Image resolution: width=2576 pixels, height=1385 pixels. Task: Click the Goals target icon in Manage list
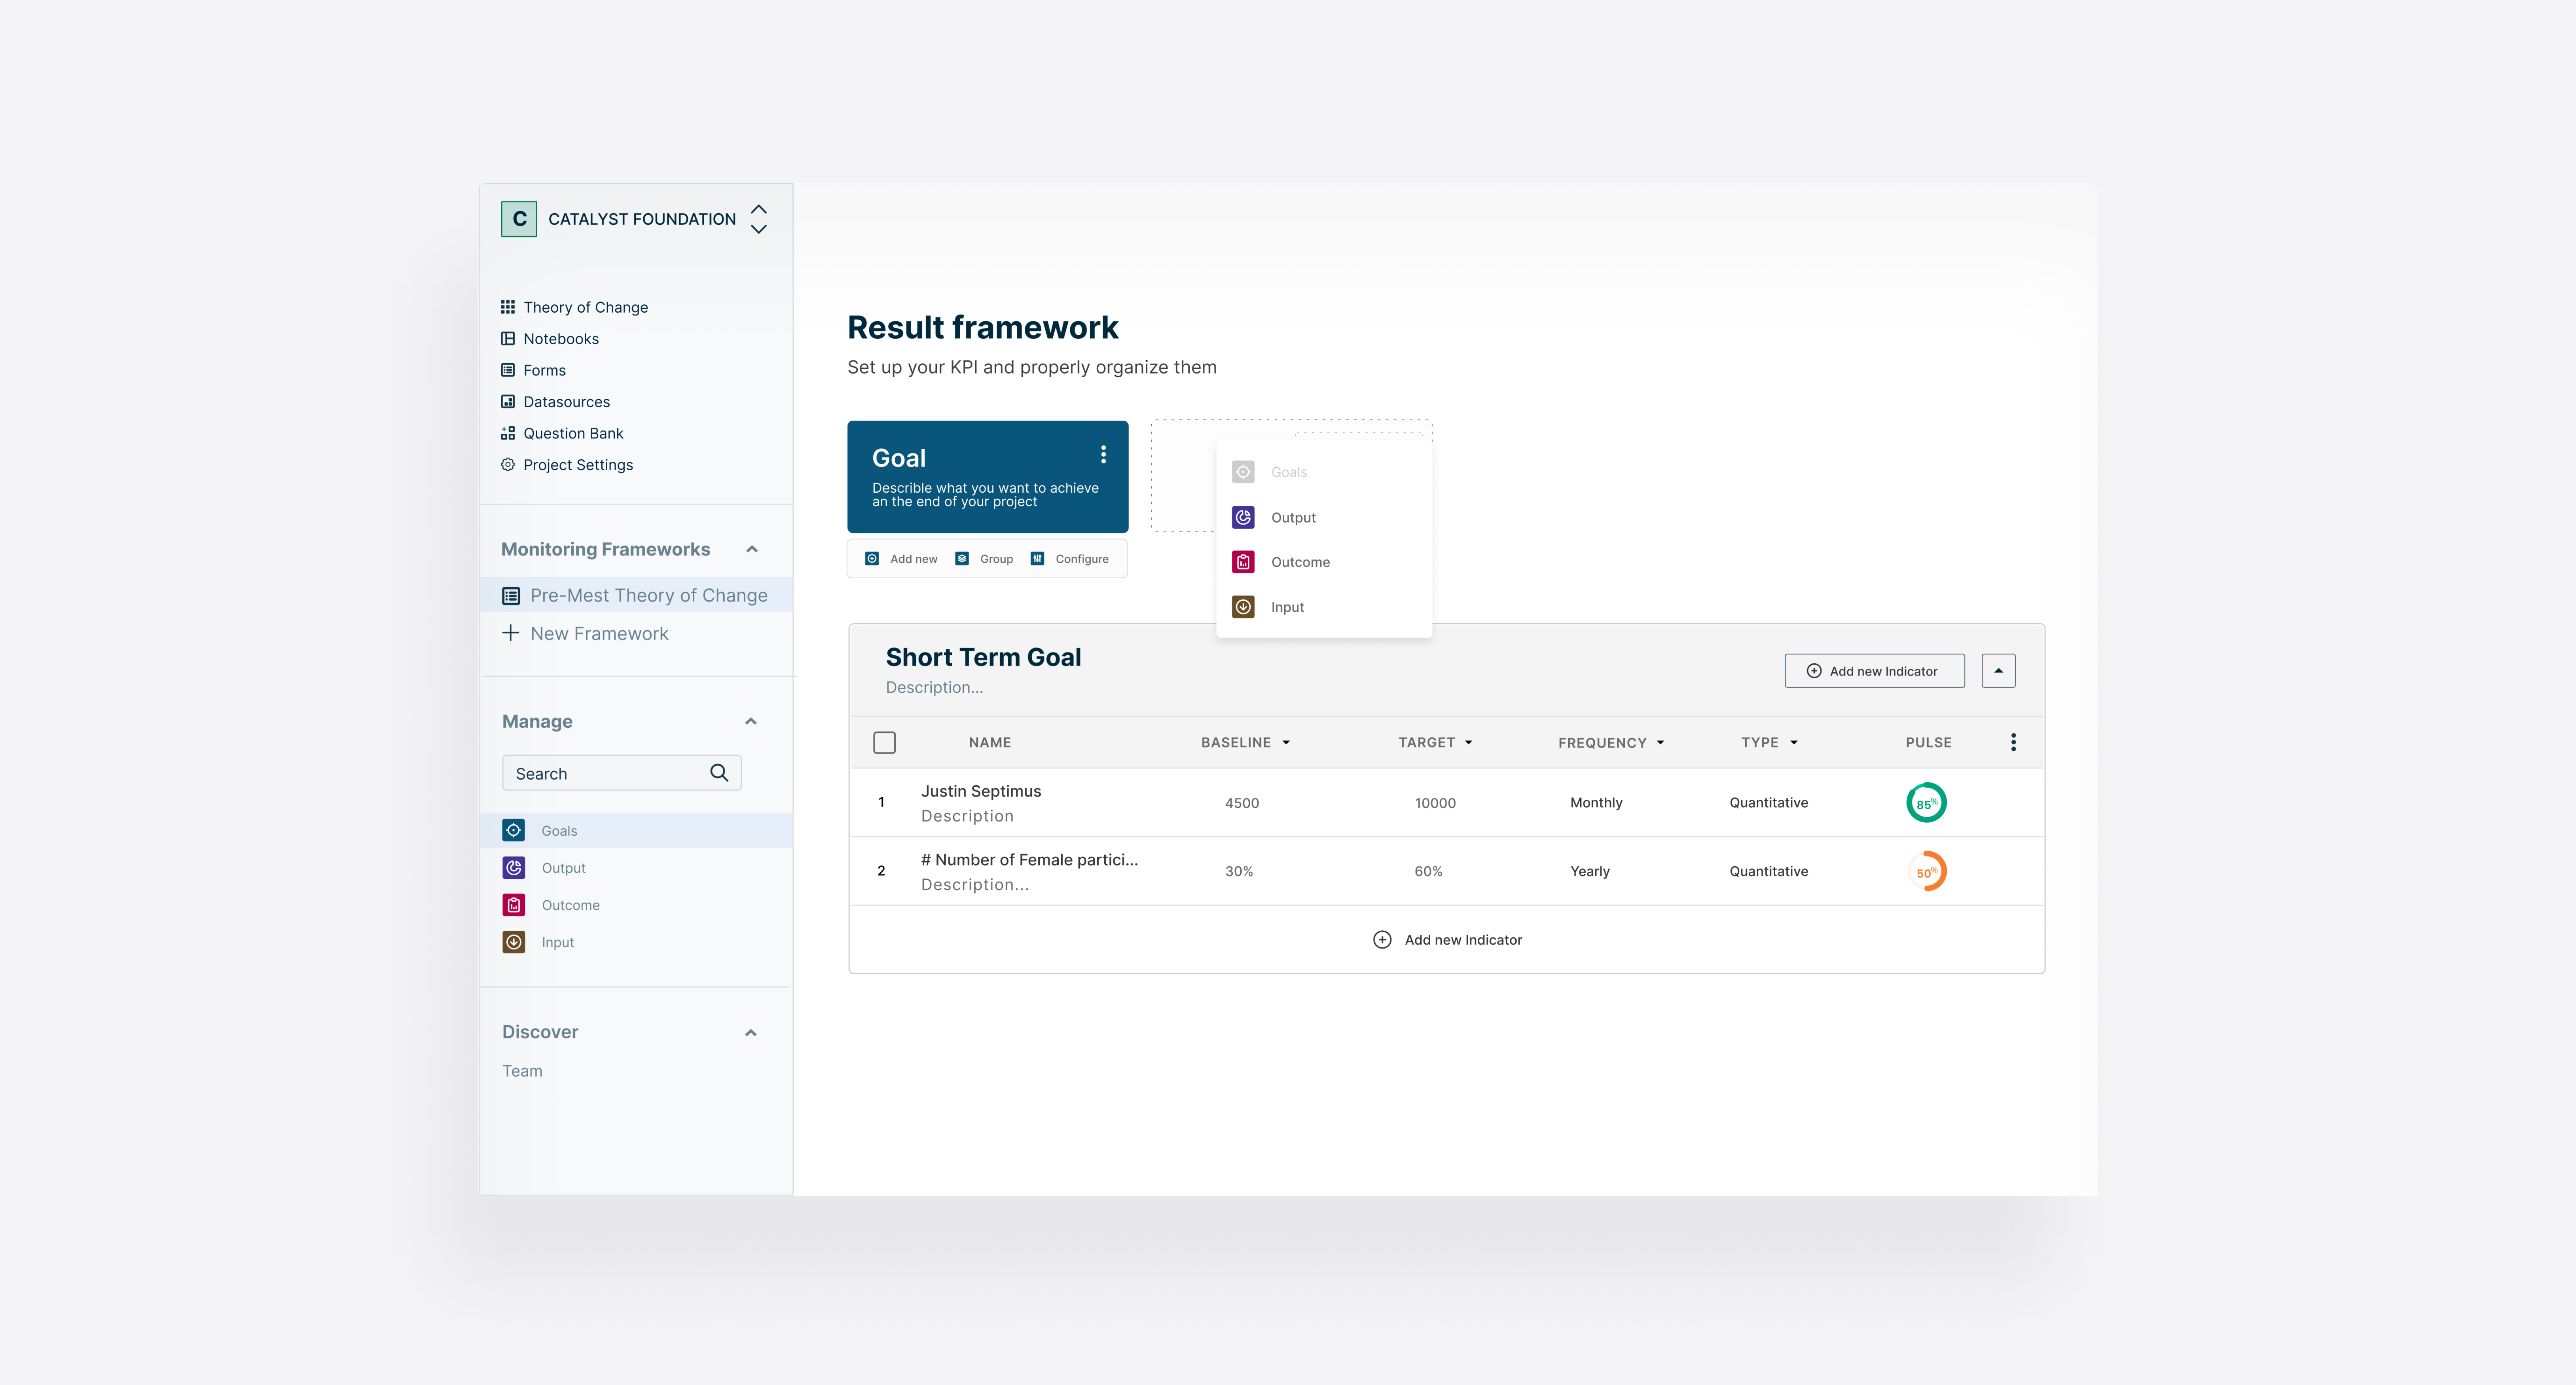tap(513, 830)
